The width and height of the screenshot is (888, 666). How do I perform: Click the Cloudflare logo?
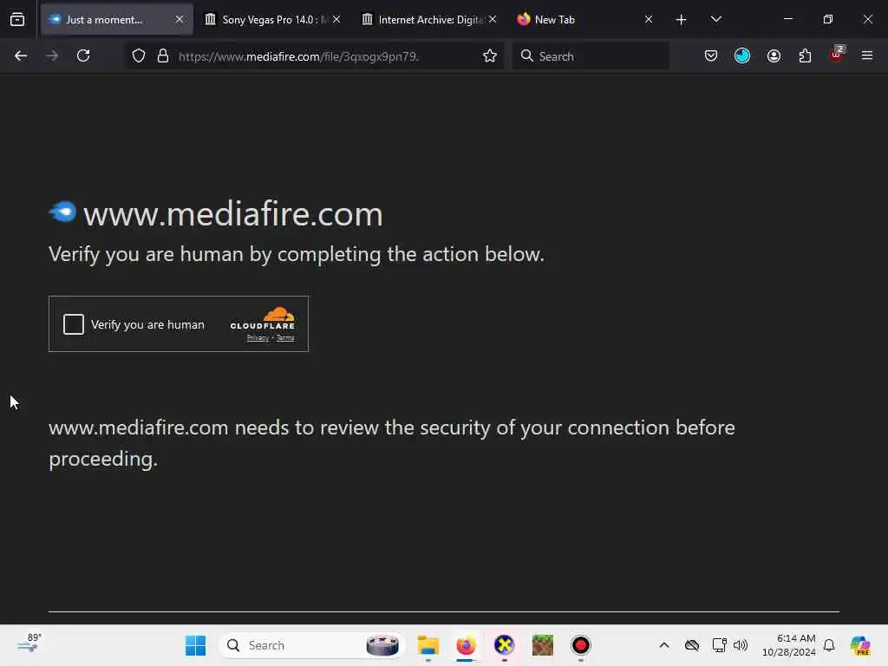pyautogui.click(x=262, y=317)
